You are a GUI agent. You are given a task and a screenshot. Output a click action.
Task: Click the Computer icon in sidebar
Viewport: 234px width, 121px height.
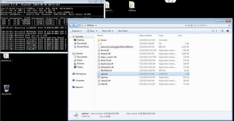coord(73,80)
